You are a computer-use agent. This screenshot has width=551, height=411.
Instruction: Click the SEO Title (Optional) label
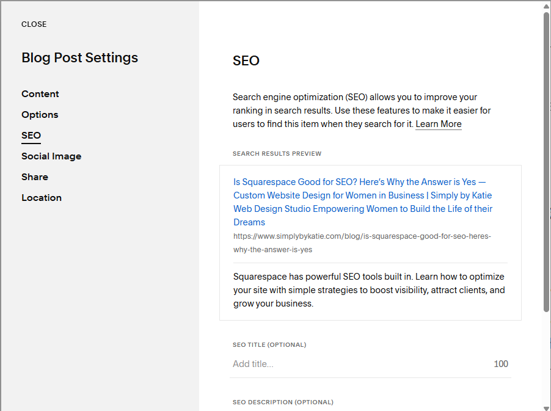click(269, 345)
